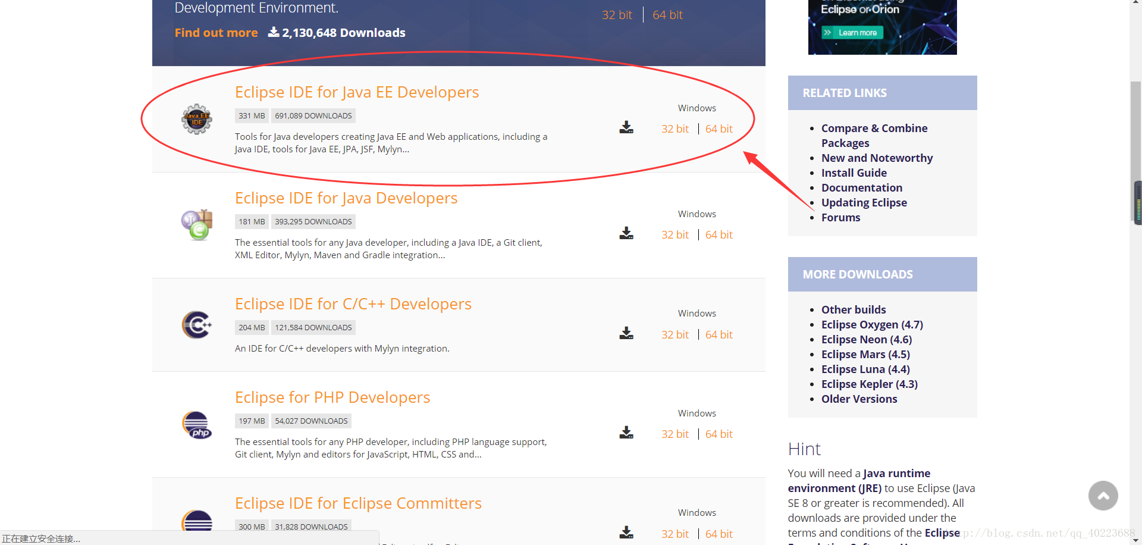Download 32 bit PHP Developers

(x=675, y=434)
